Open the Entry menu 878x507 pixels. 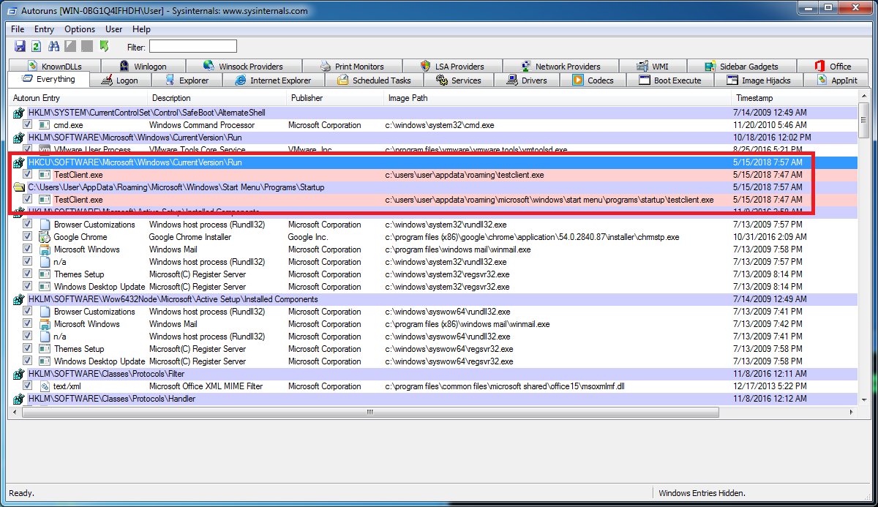pyautogui.click(x=44, y=29)
